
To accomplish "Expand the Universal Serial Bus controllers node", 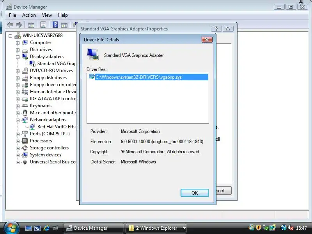I will click(x=18, y=162).
